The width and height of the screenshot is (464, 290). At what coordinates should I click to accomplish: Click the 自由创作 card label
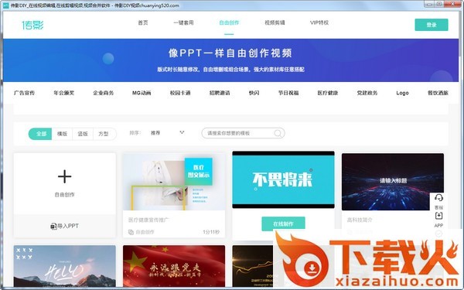click(64, 195)
